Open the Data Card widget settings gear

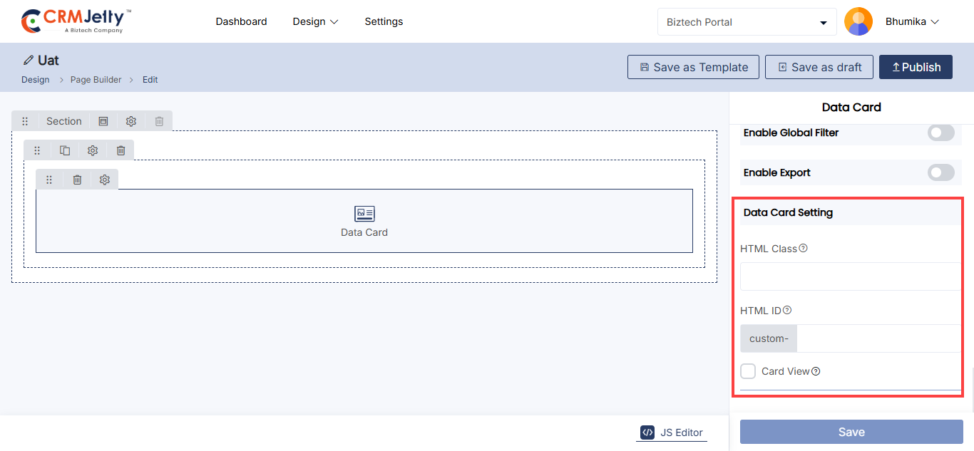click(x=105, y=180)
